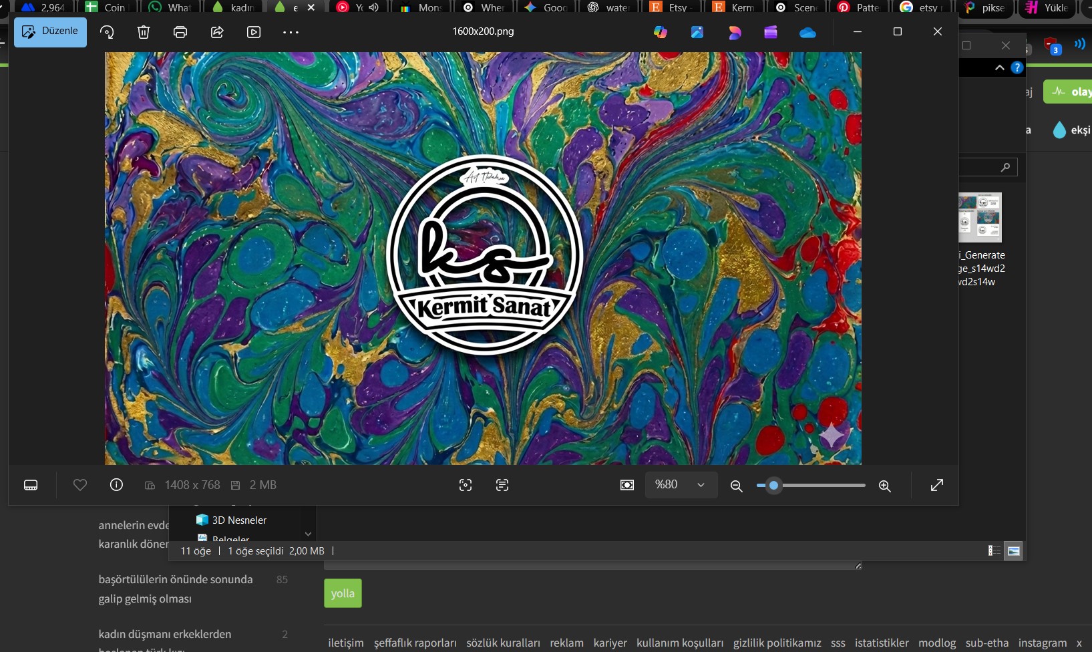Switch Explorer to large icons view

(x=1014, y=550)
